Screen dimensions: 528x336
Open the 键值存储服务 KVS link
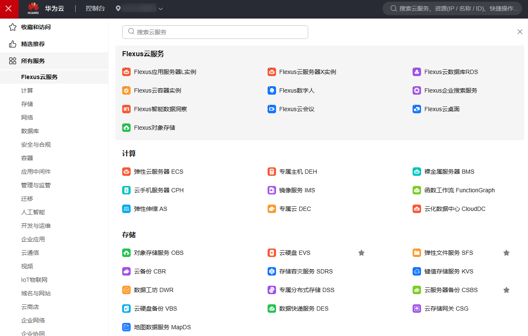click(x=449, y=271)
